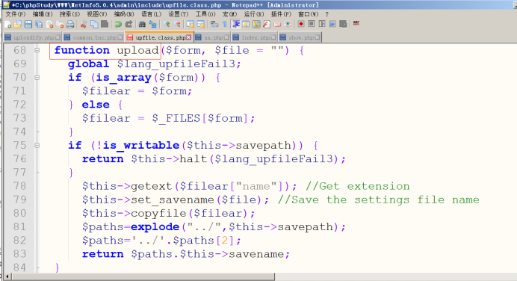517x281 pixels.
Task: Start recording a macro
Action: 300,24
